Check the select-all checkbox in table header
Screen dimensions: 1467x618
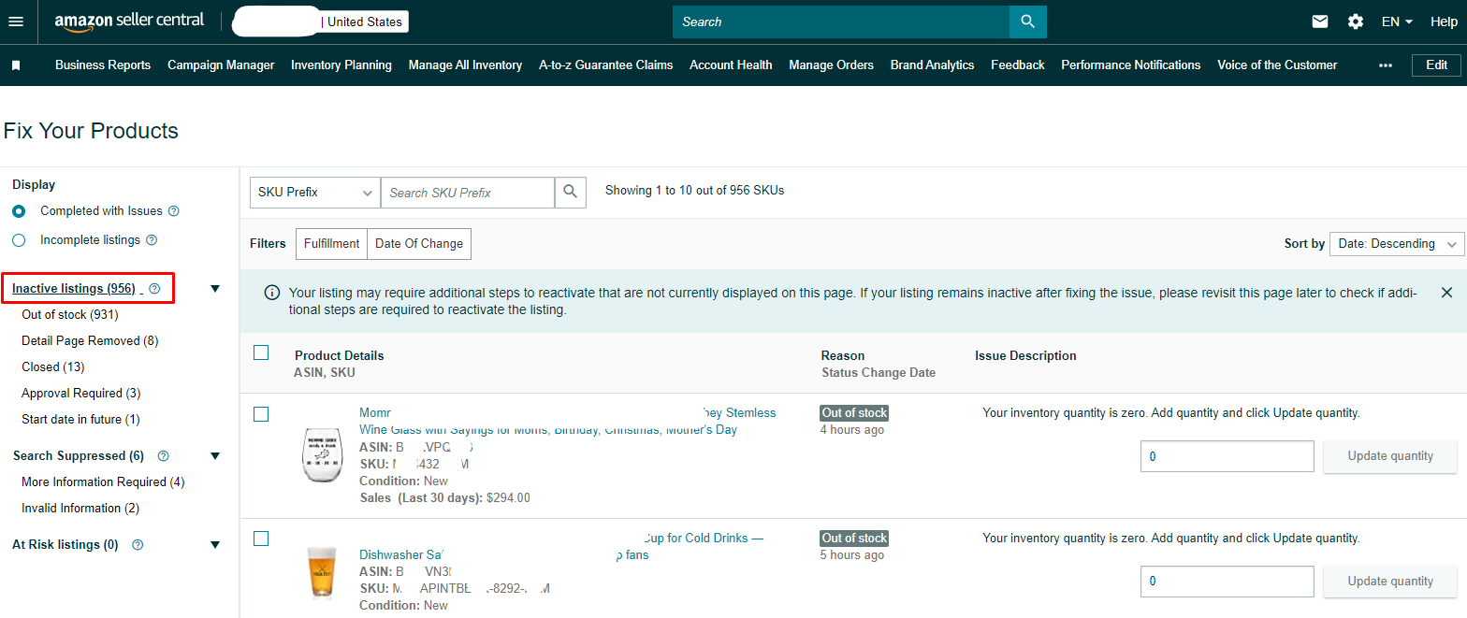tap(261, 352)
